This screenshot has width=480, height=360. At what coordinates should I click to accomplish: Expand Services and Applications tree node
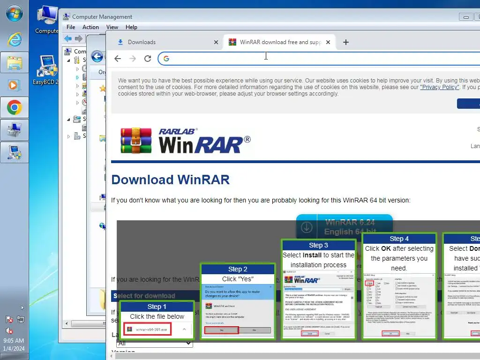68,136
